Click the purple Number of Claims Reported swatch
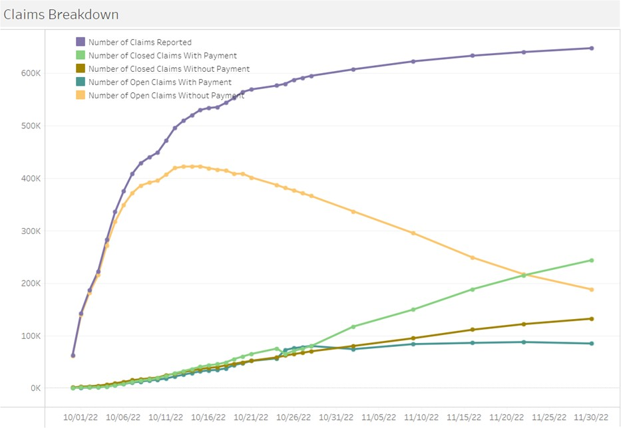The width and height of the screenshot is (621, 428). [x=81, y=43]
